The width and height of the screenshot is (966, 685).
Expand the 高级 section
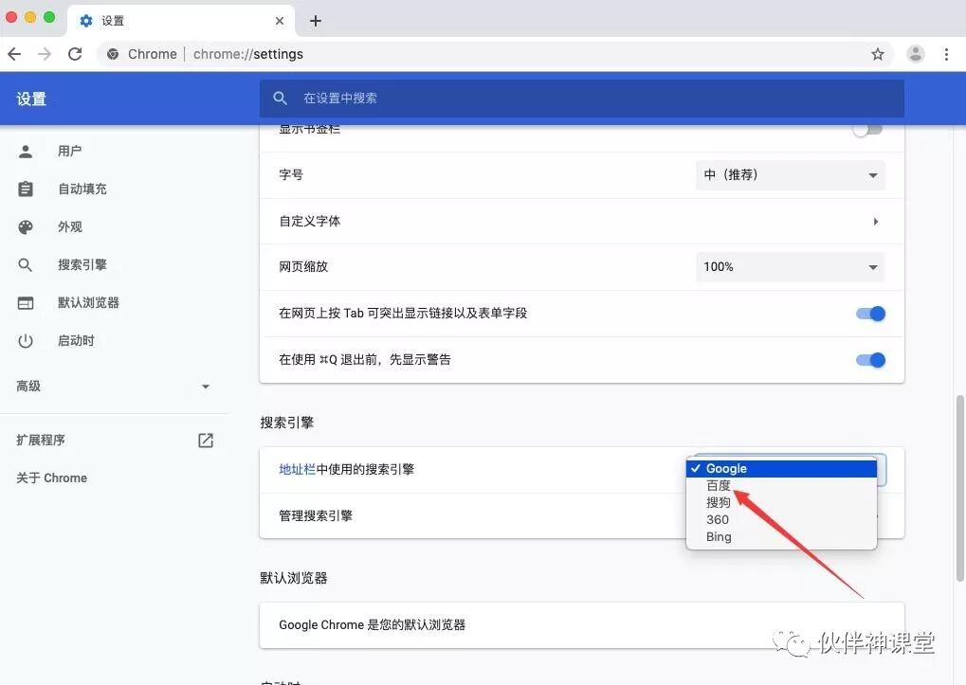point(114,387)
